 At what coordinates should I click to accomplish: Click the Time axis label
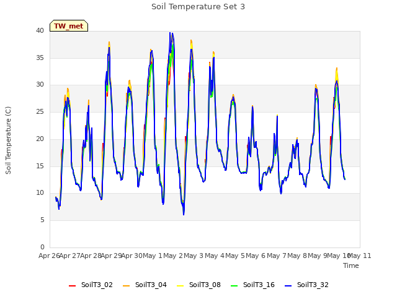[351, 265]
